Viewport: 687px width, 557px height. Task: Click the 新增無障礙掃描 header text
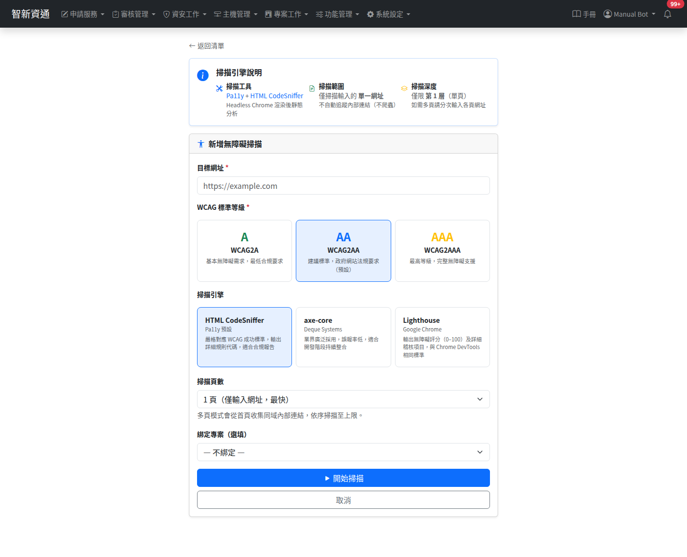[235, 144]
